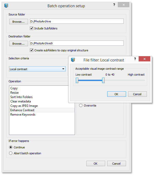Click Cancel in Batch operation setup

click(x=116, y=164)
